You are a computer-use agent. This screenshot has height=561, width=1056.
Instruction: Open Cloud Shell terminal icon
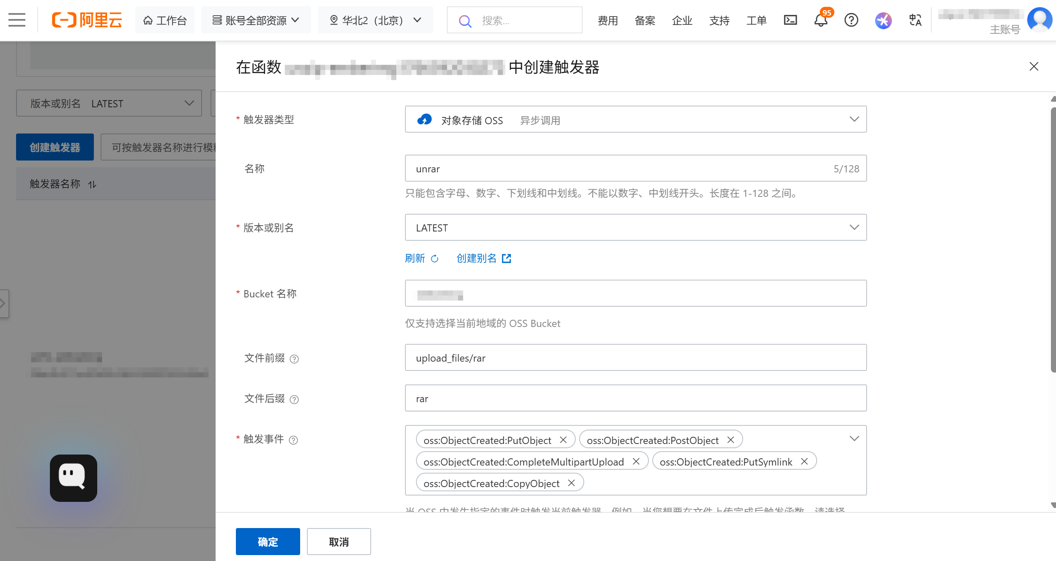point(790,20)
